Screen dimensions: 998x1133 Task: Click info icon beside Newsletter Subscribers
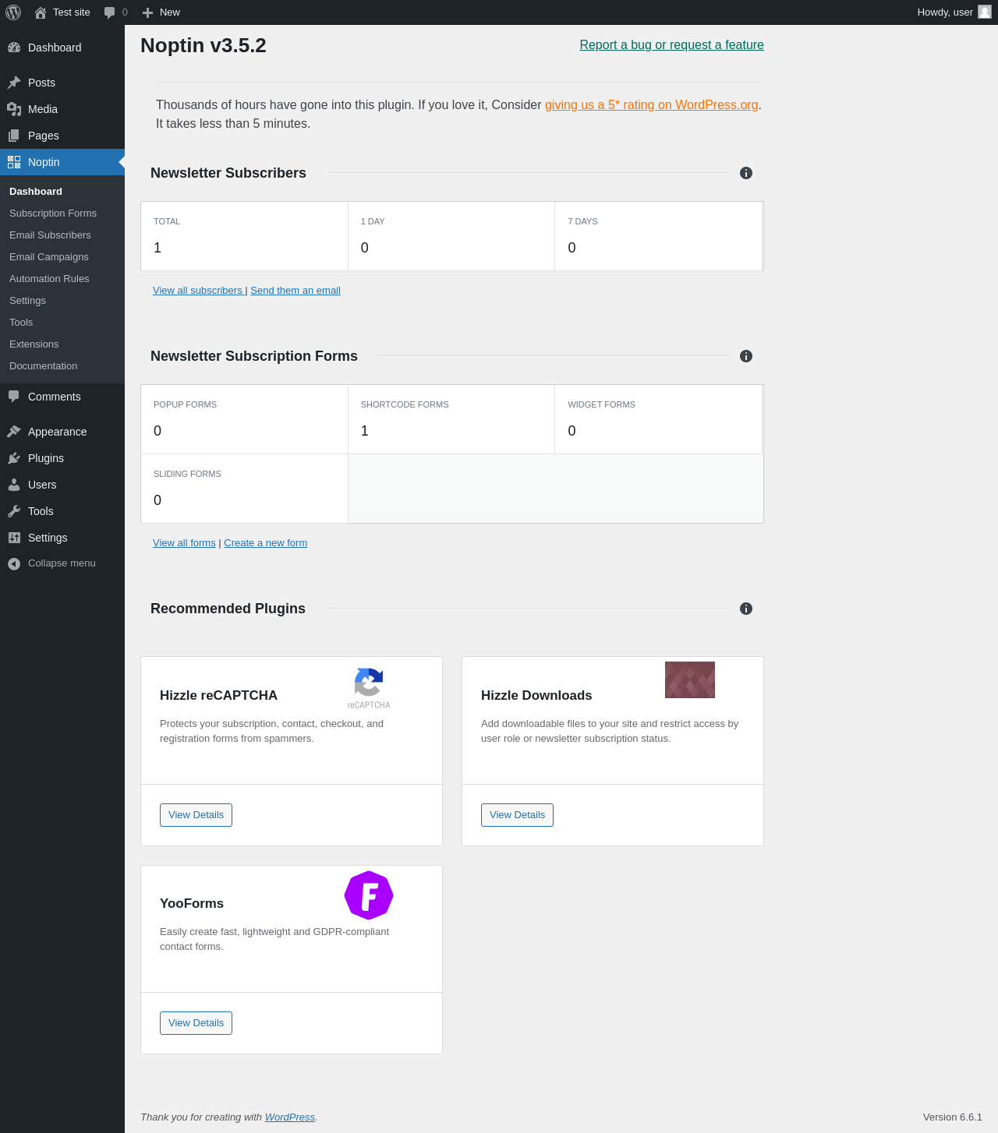[x=746, y=173]
